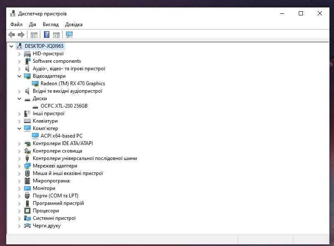Click the speaker icon beside Аудіо-, відео- та ігрові пристрої
The image size is (334, 246).
[x=27, y=69]
